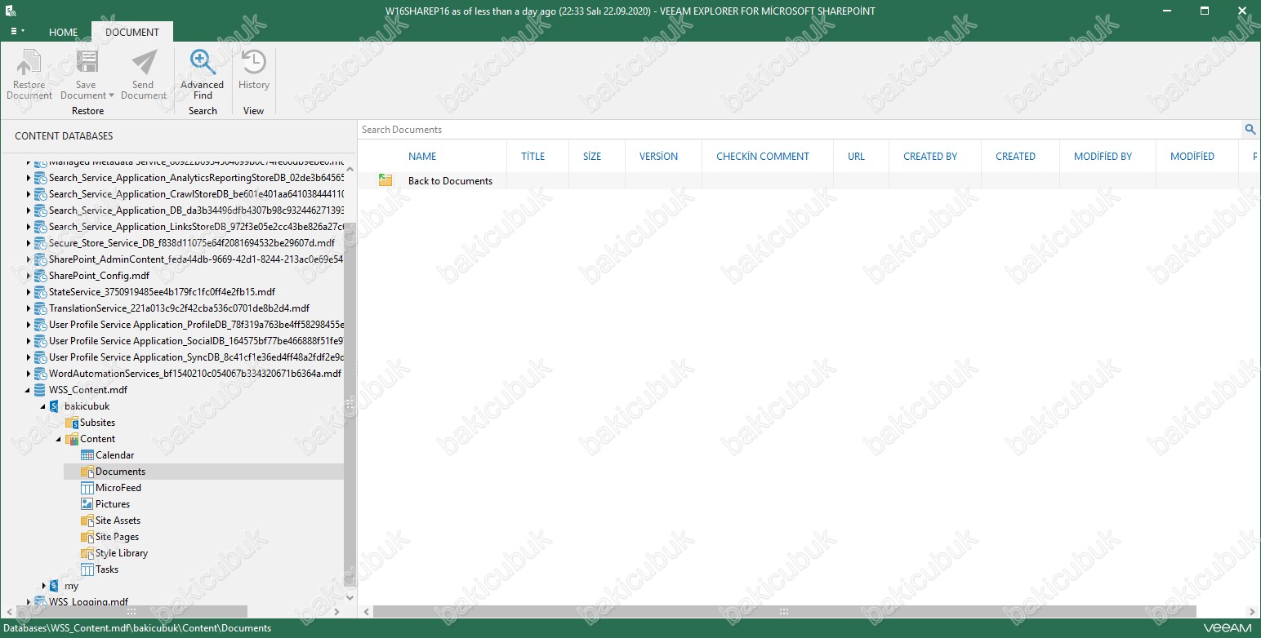
Task: Select the Site Pages folder icon
Action: click(87, 537)
